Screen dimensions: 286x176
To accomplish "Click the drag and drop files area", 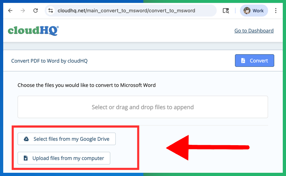I will click(143, 107).
